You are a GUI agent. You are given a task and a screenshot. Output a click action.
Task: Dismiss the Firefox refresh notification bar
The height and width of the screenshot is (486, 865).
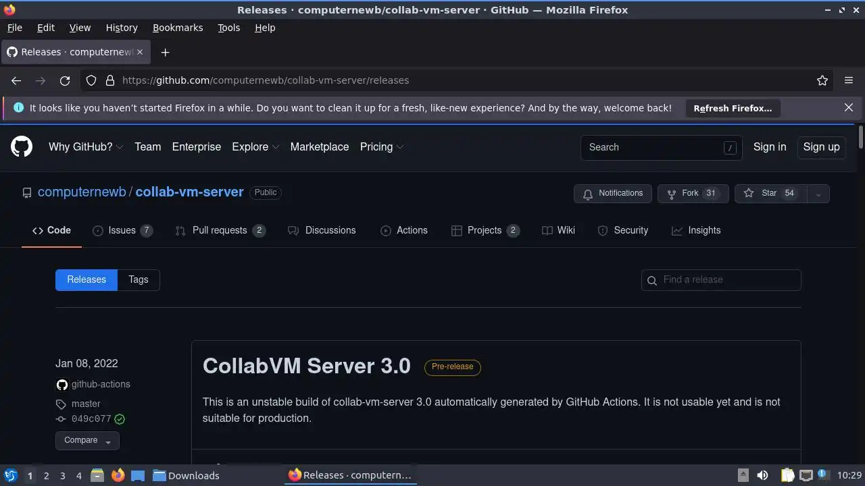click(849, 107)
